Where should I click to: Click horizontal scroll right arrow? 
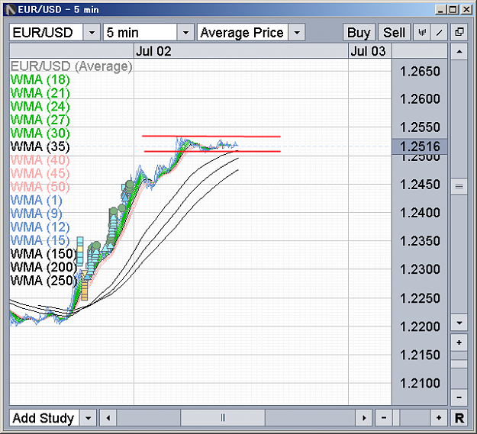(x=364, y=418)
